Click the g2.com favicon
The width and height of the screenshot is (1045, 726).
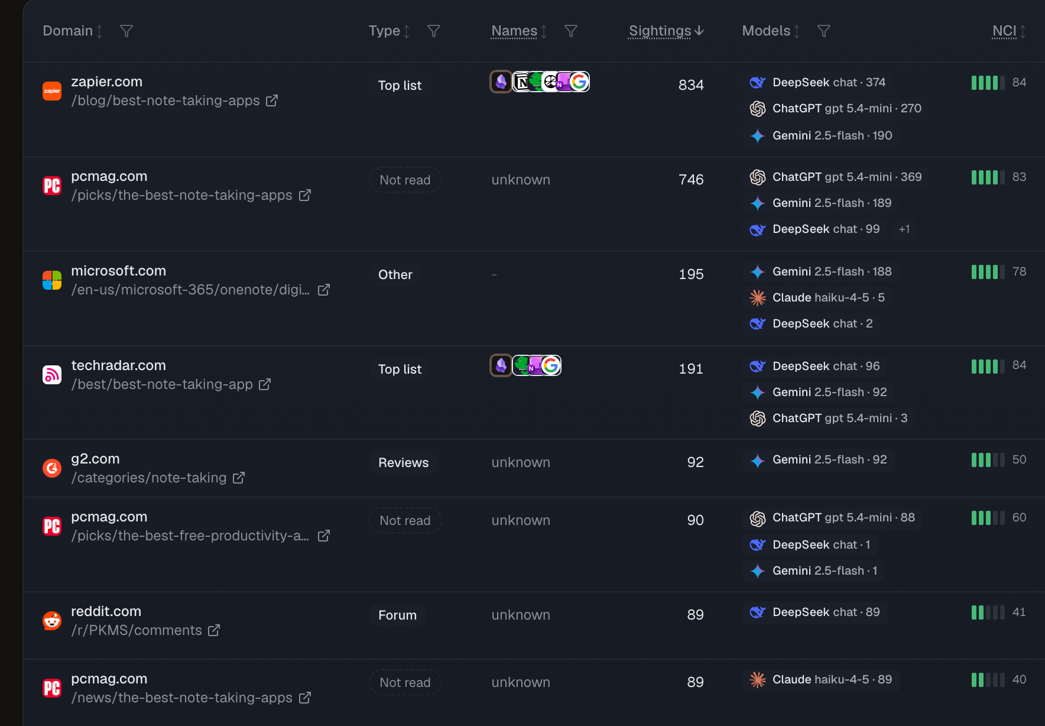click(x=52, y=468)
